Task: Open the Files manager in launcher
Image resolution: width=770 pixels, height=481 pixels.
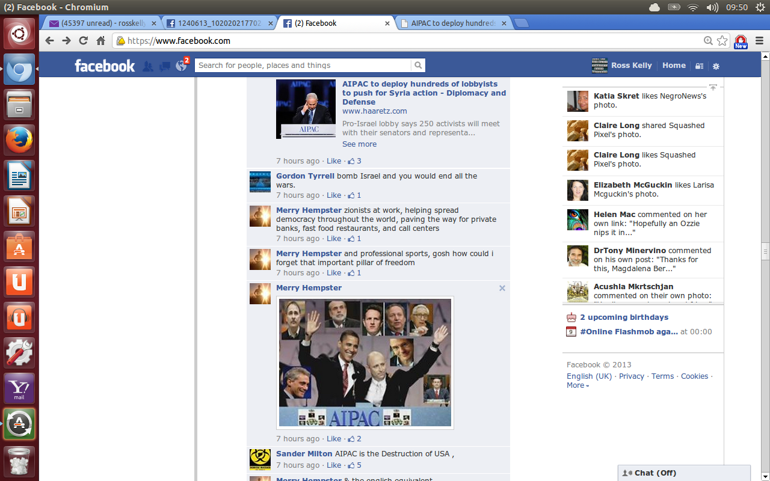Action: tap(19, 105)
